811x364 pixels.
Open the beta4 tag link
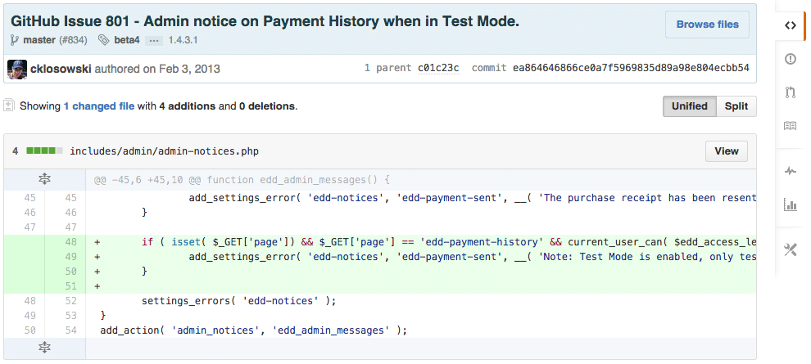pos(127,40)
